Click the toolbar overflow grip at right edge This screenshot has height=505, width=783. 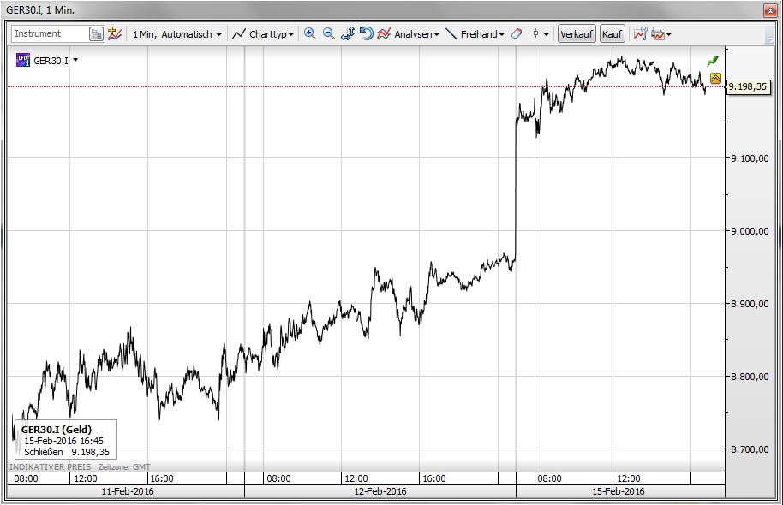point(769,34)
